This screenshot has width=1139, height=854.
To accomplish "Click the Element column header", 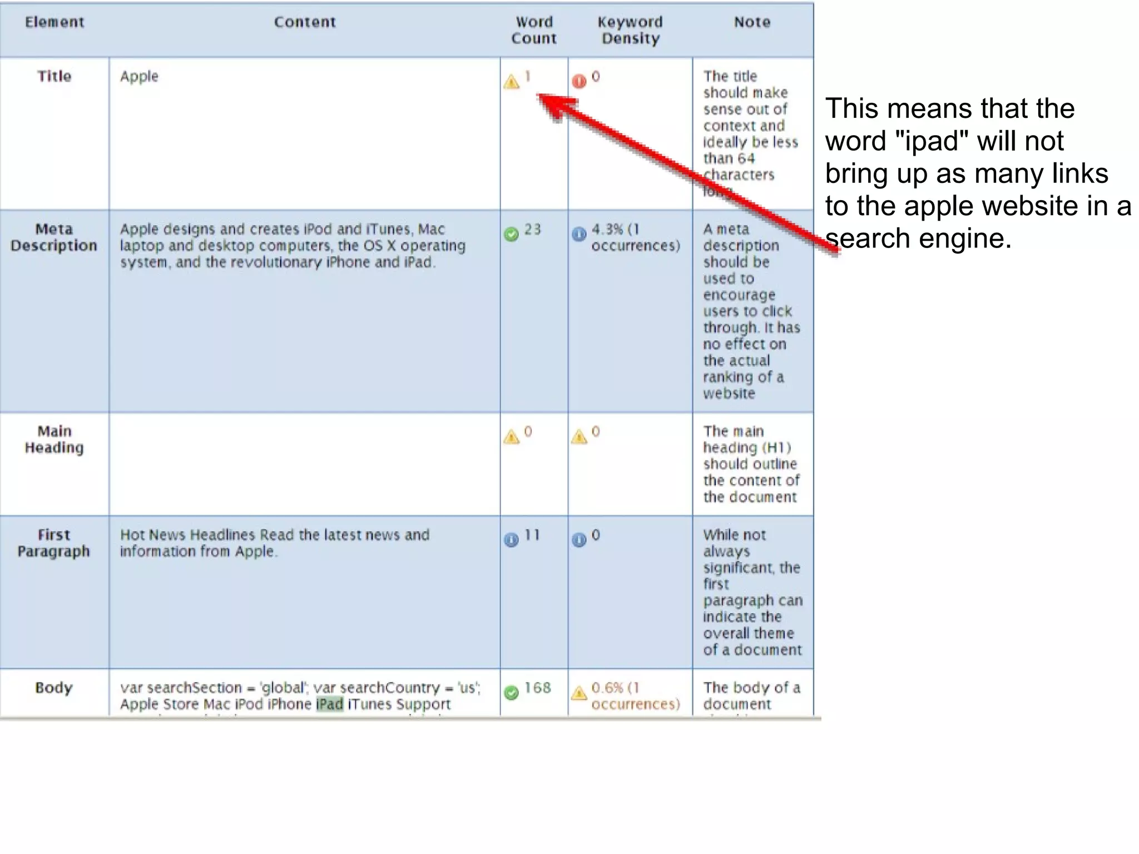I will [55, 22].
